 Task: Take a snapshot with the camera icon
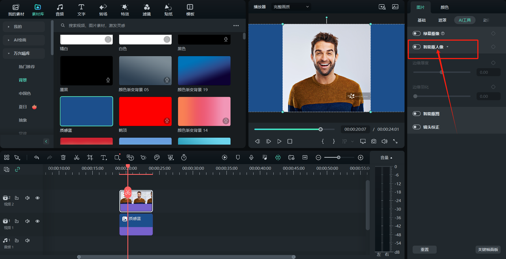374,141
